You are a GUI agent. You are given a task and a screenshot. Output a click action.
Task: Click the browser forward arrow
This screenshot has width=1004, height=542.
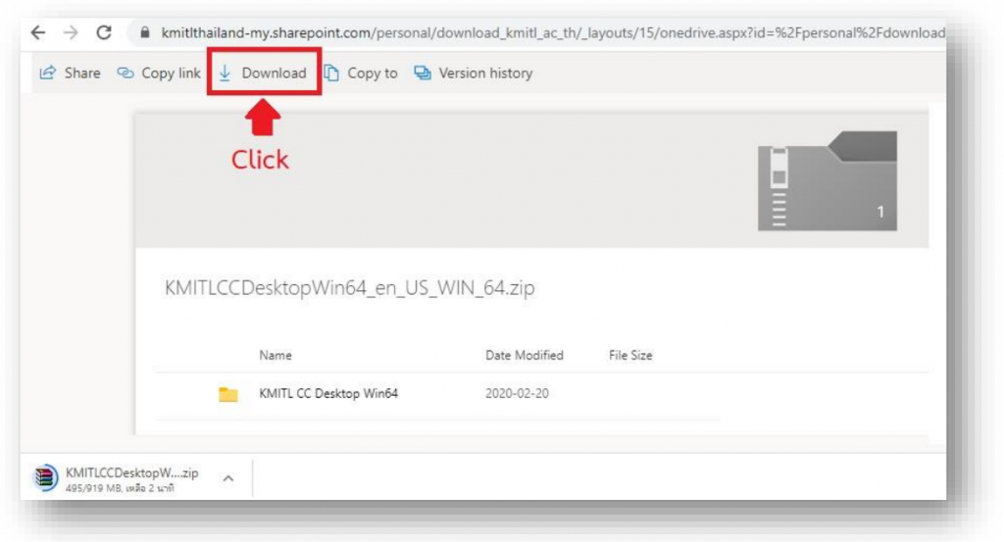pos(71,32)
